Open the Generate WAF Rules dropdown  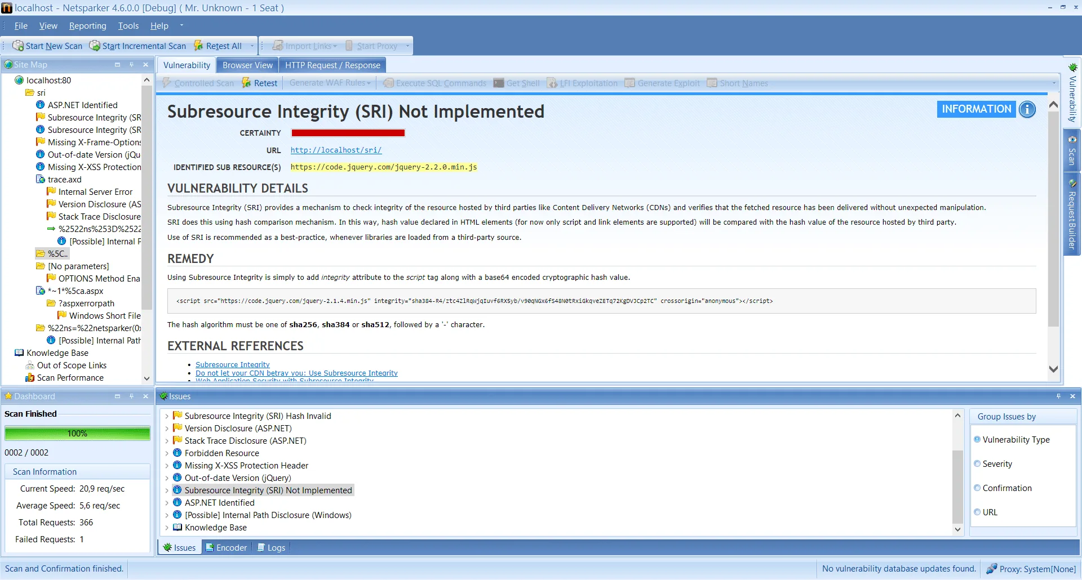[x=330, y=83]
